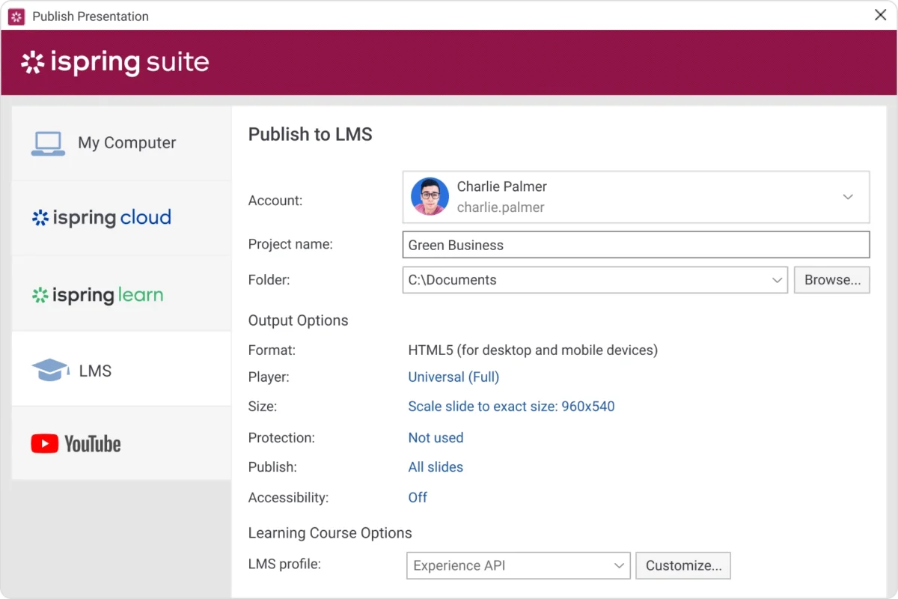Click the iSpring title bar app icon

[x=16, y=16]
